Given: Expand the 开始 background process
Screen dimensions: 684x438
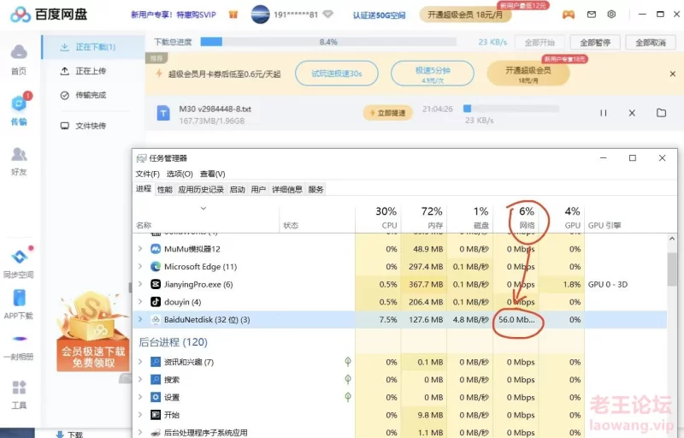Looking at the screenshot, I should point(140,414).
